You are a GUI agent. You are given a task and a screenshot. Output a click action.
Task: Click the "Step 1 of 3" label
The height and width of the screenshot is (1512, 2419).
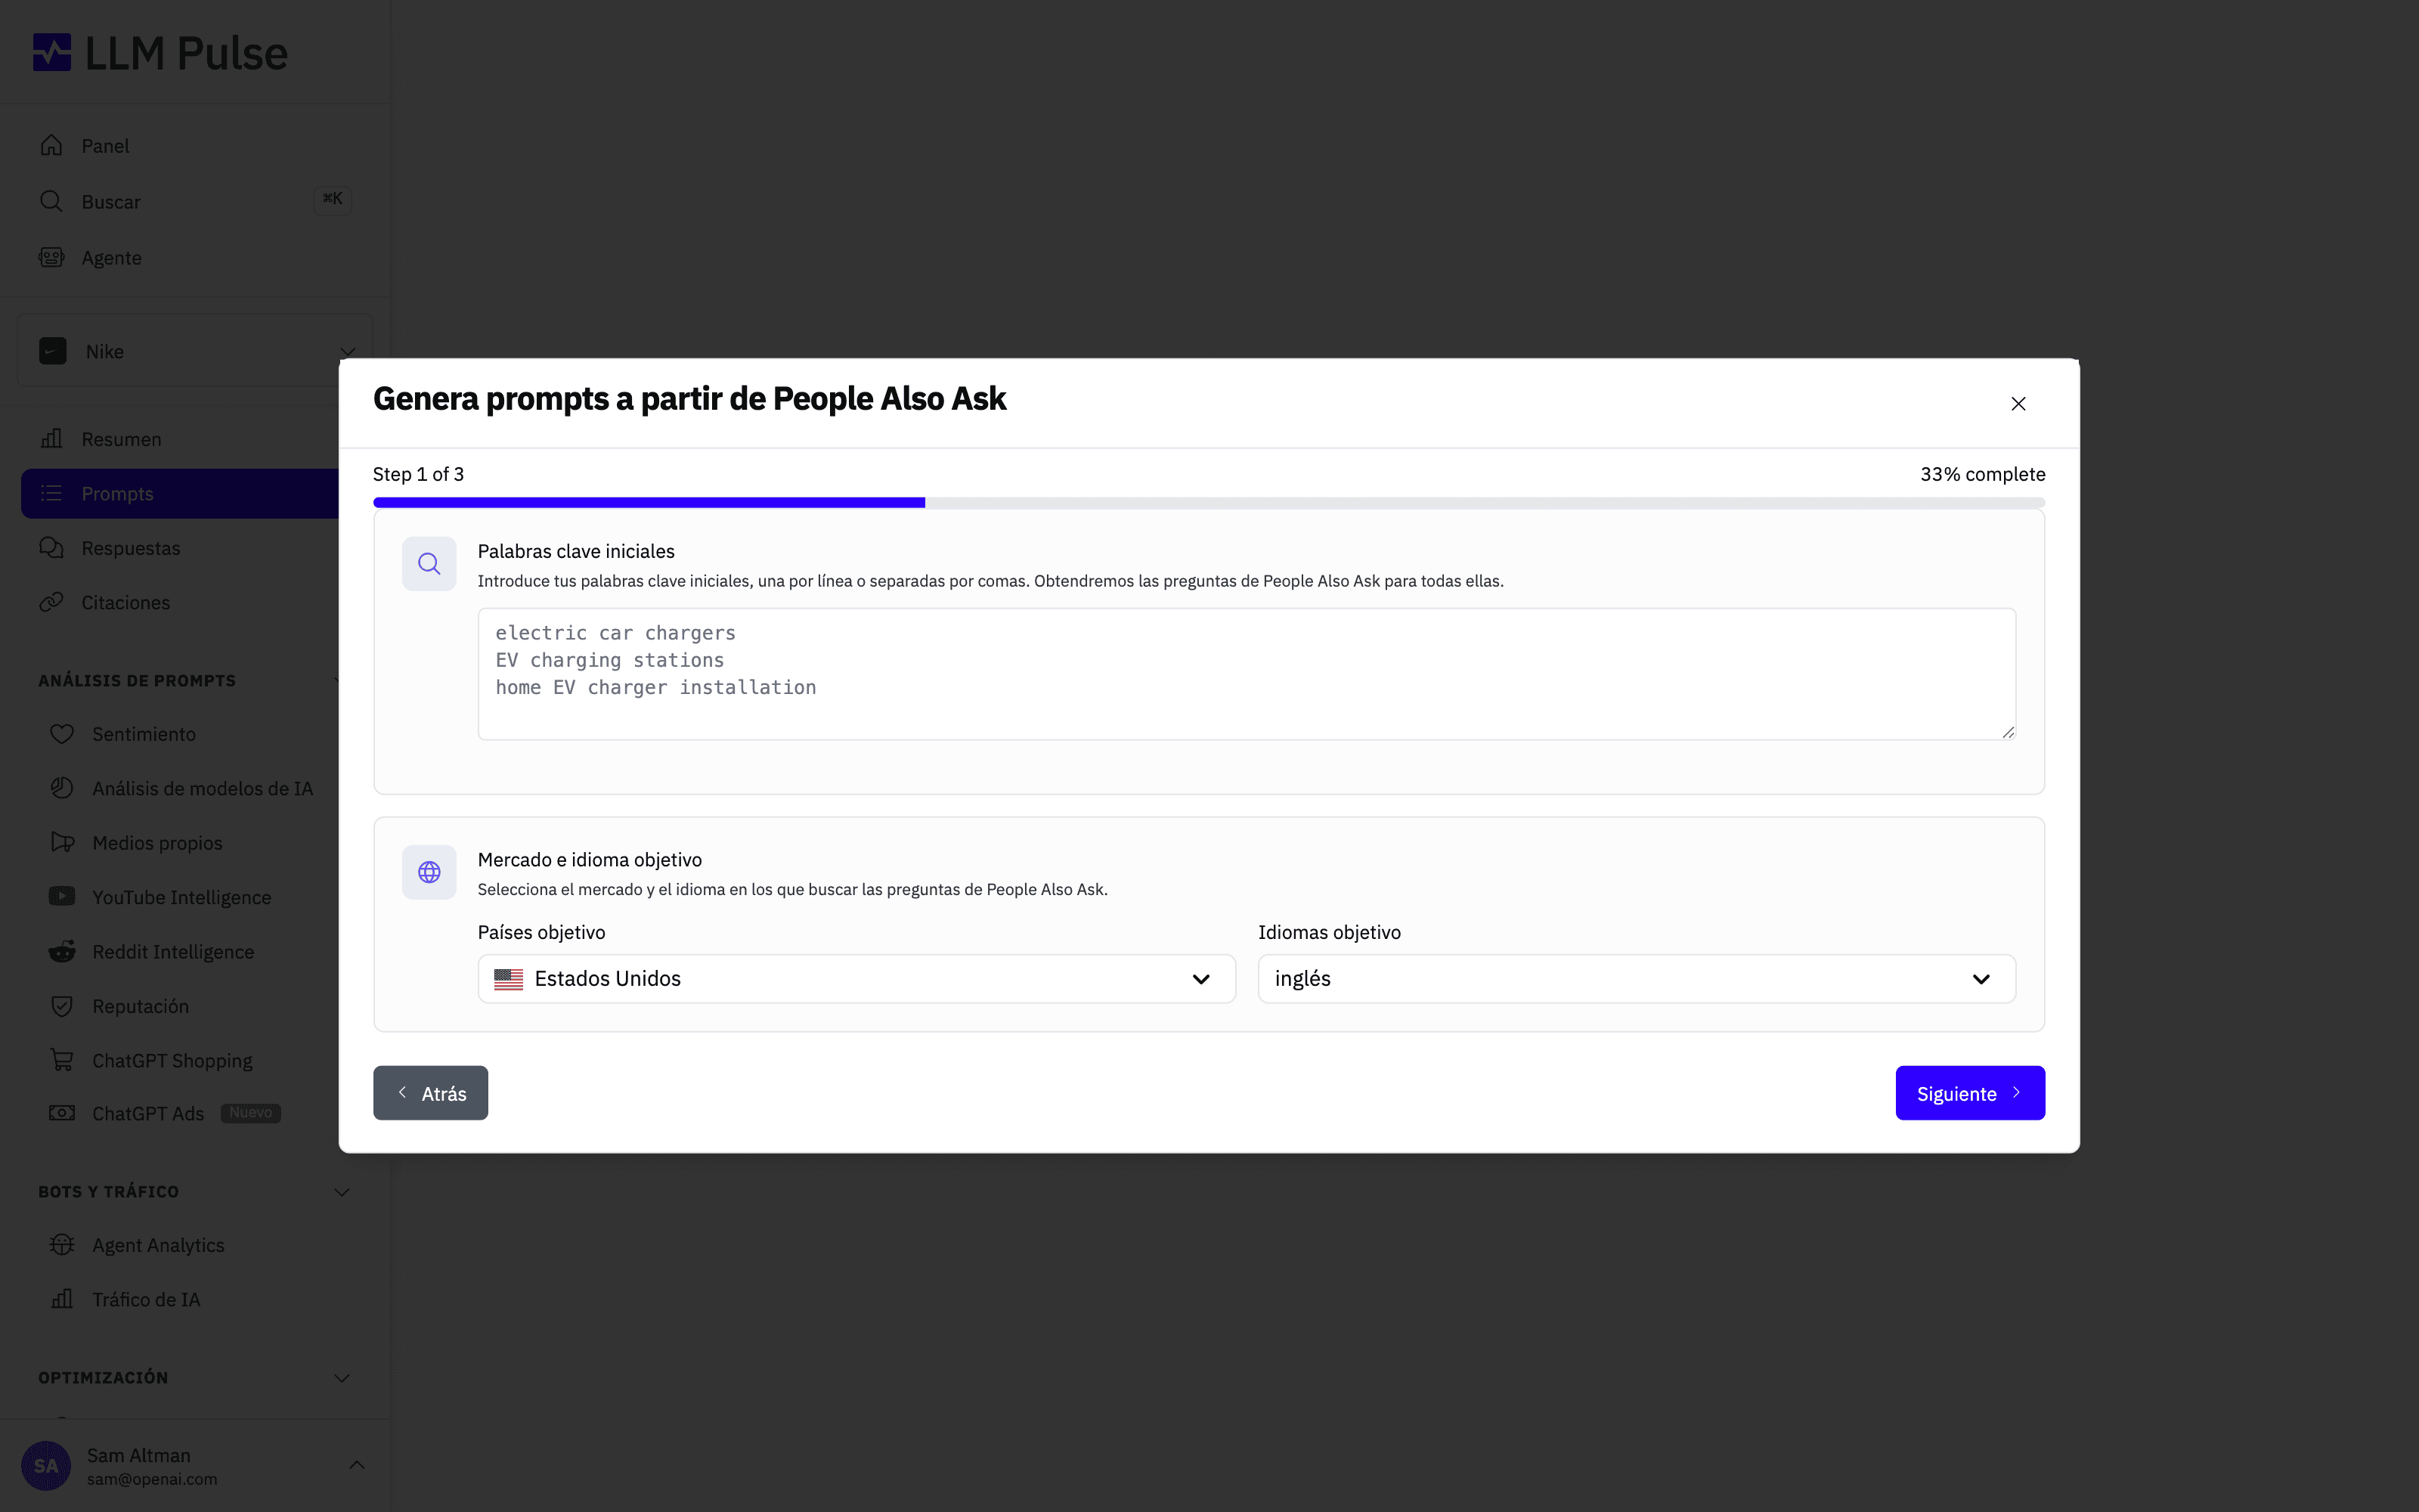coord(419,474)
